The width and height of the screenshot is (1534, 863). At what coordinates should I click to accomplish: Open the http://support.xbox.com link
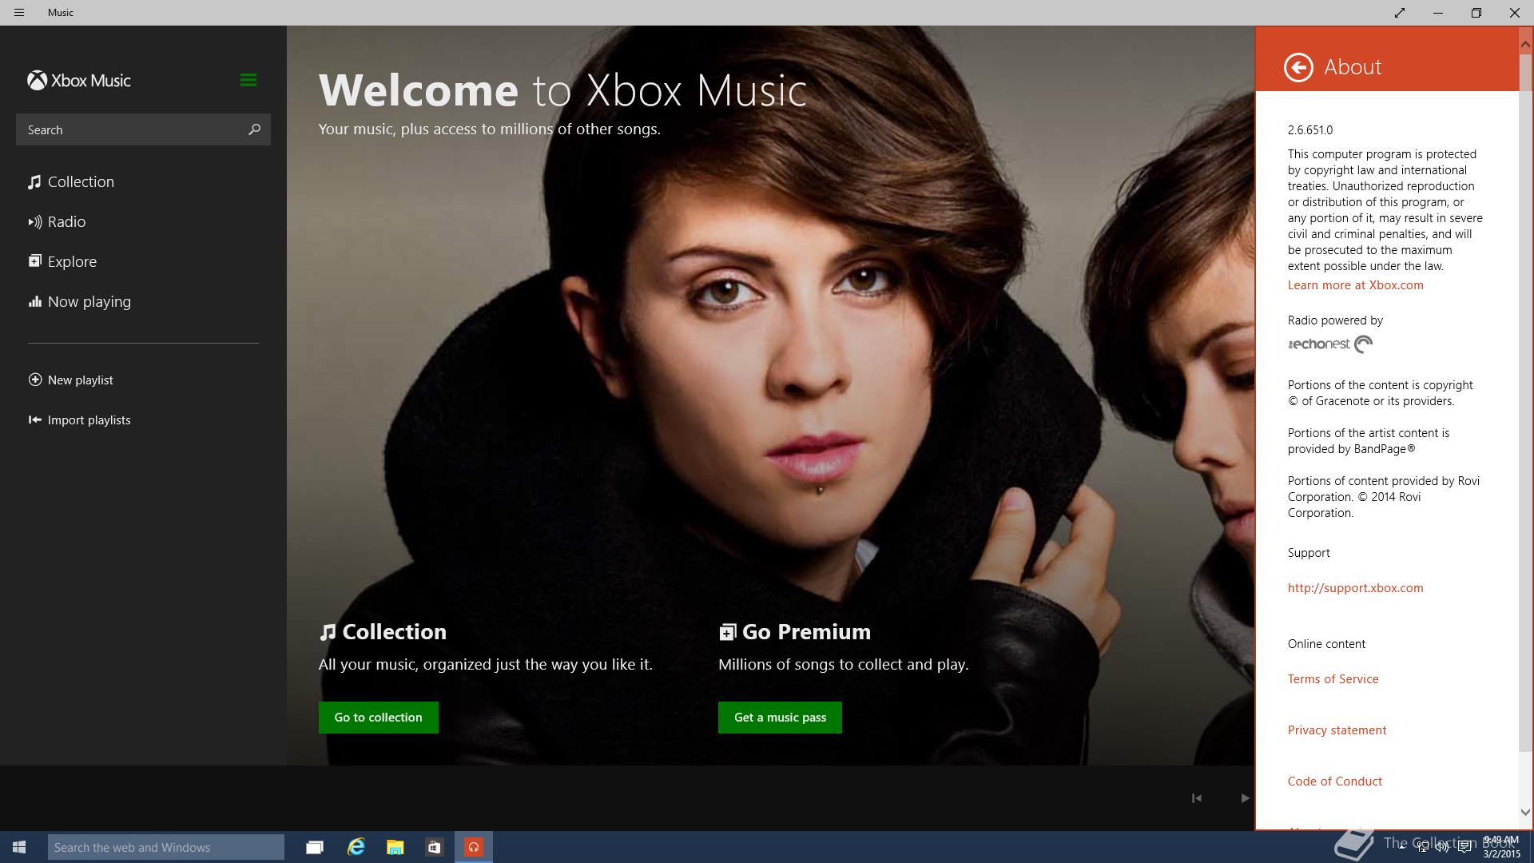pyautogui.click(x=1355, y=588)
